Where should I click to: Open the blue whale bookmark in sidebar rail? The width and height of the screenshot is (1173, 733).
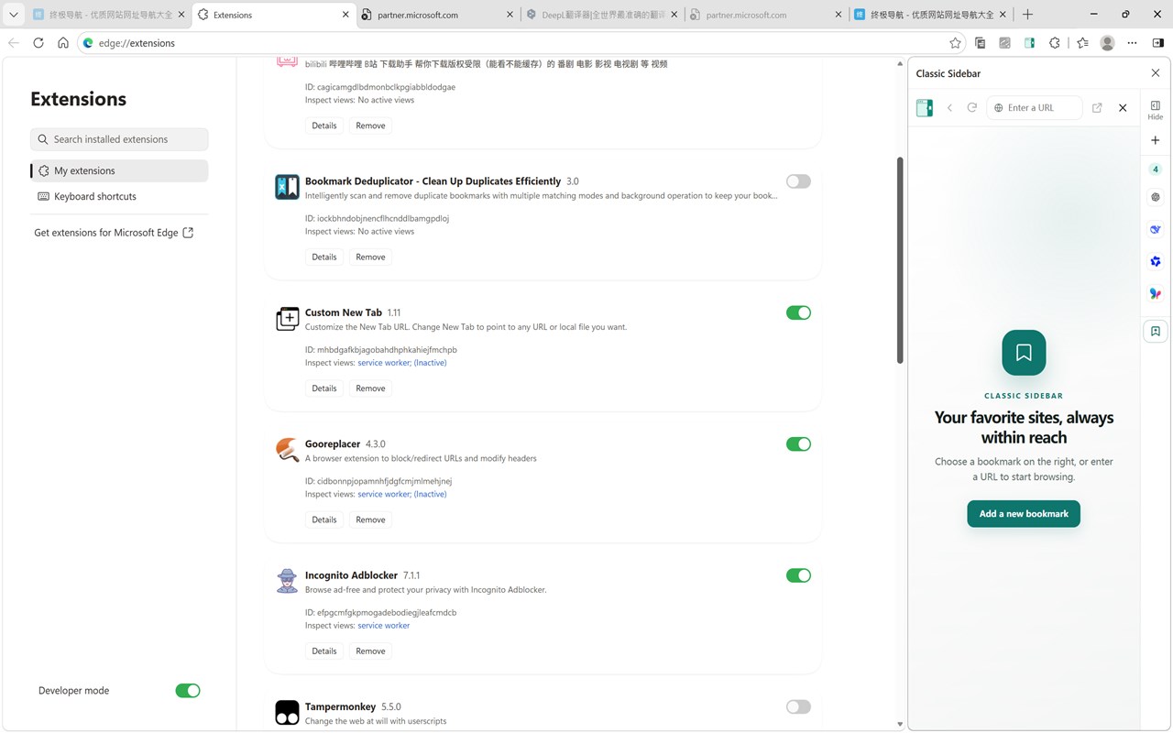pyautogui.click(x=1155, y=229)
